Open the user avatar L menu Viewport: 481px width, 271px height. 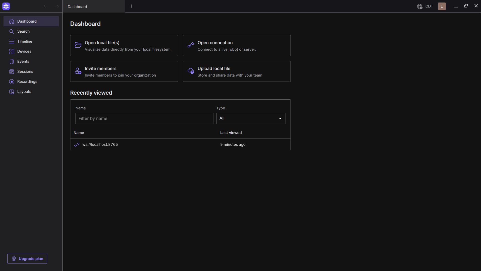pos(442,6)
